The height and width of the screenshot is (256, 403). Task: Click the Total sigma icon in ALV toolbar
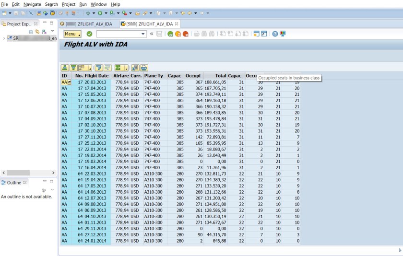(x=119, y=68)
